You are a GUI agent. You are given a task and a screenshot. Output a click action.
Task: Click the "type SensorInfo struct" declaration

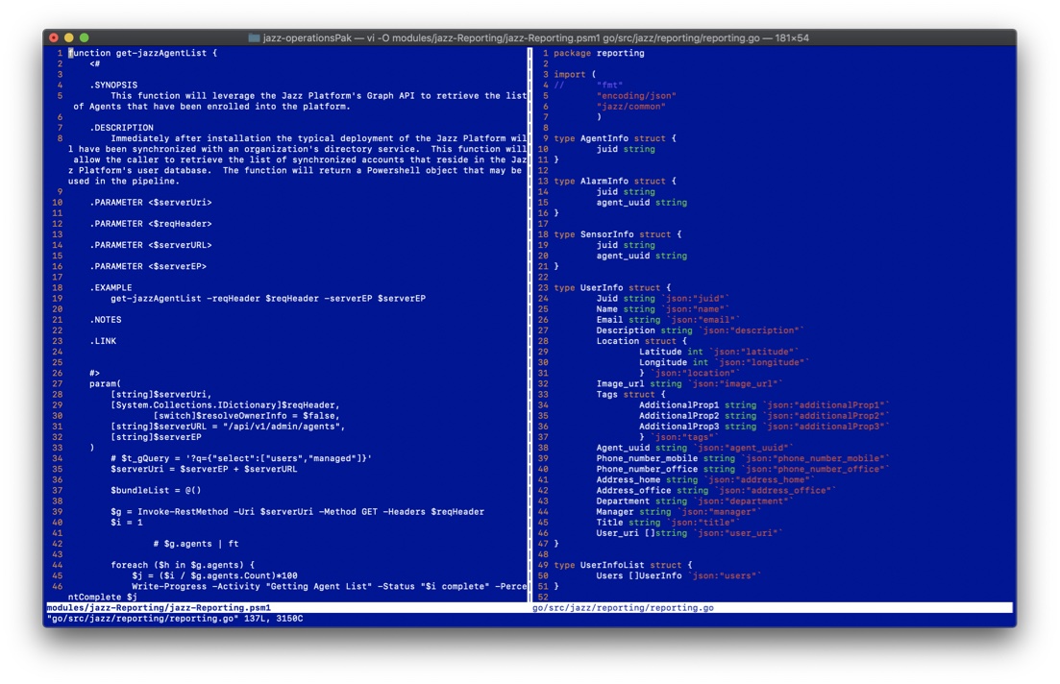(x=617, y=234)
